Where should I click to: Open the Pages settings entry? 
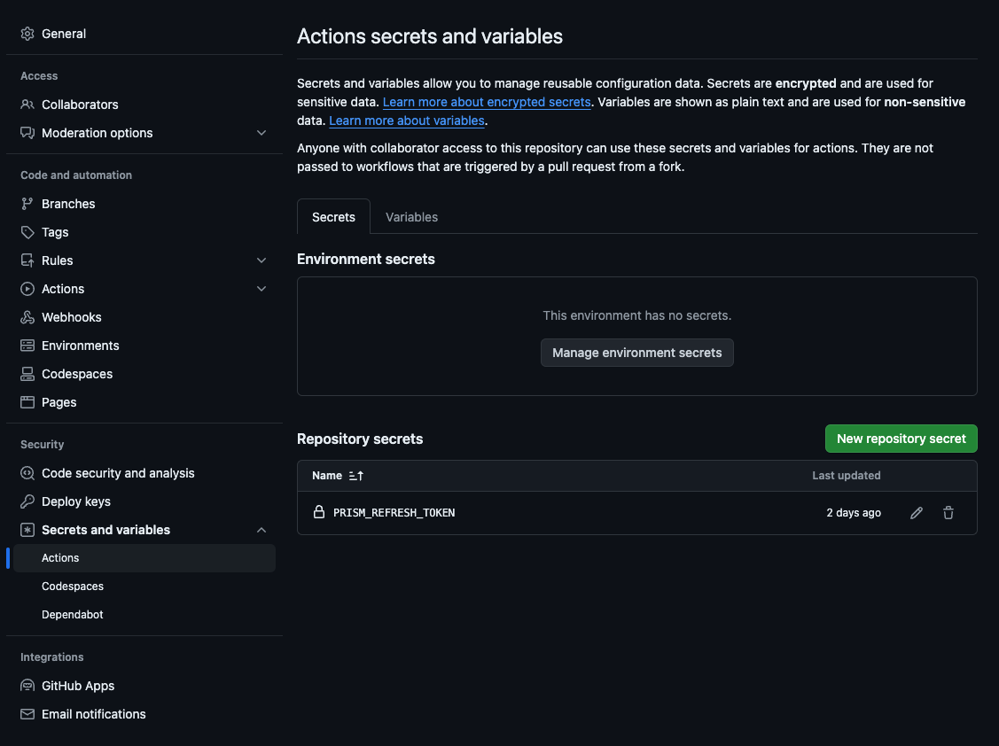59,401
